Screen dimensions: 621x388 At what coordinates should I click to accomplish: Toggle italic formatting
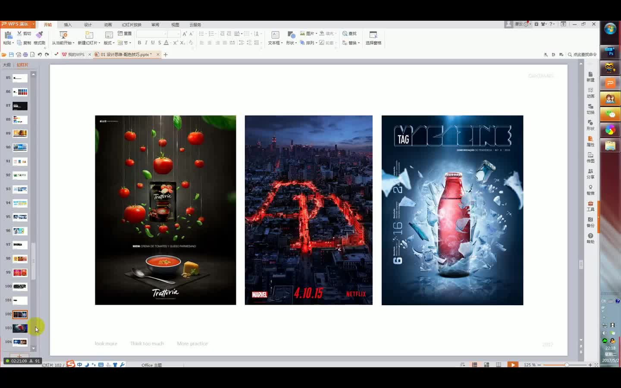pos(146,43)
